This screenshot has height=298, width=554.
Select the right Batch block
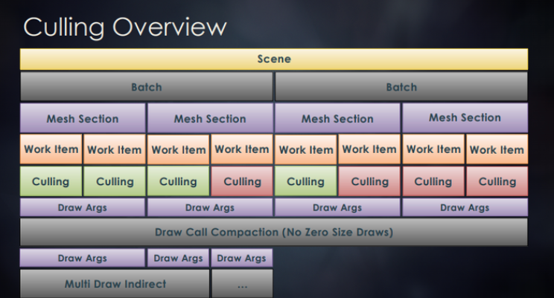point(401,87)
